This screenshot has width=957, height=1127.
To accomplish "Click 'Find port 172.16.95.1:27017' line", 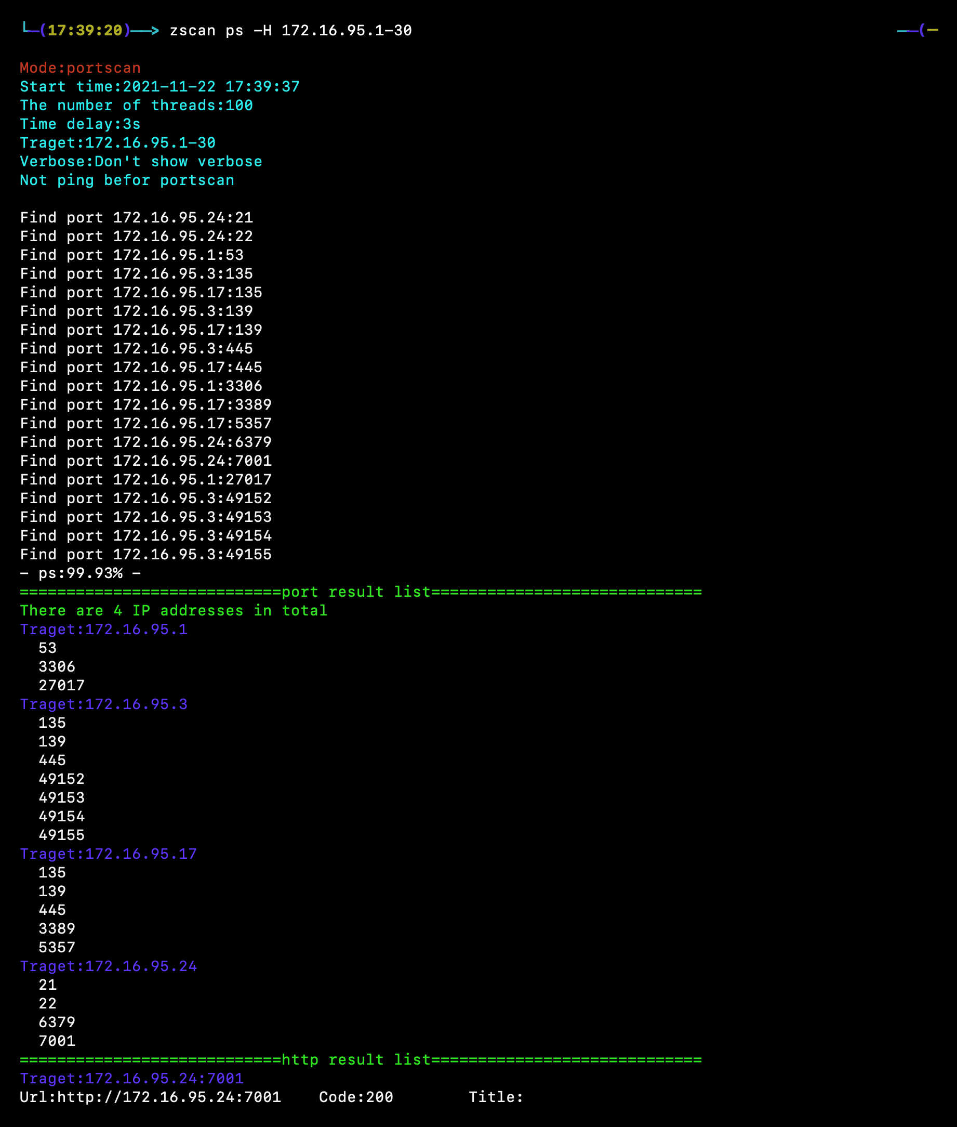I will point(146,480).
